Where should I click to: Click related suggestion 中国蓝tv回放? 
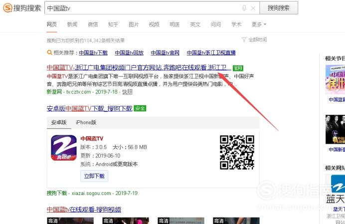[x=129, y=53]
